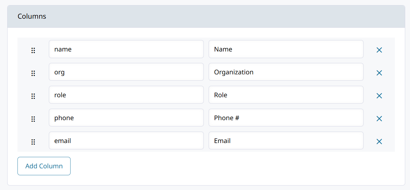This screenshot has height=190, width=410.
Task: Edit the 'Name' label input
Action: (x=286, y=49)
